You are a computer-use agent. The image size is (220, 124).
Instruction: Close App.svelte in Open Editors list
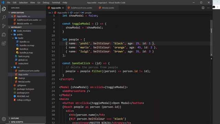(12, 16)
